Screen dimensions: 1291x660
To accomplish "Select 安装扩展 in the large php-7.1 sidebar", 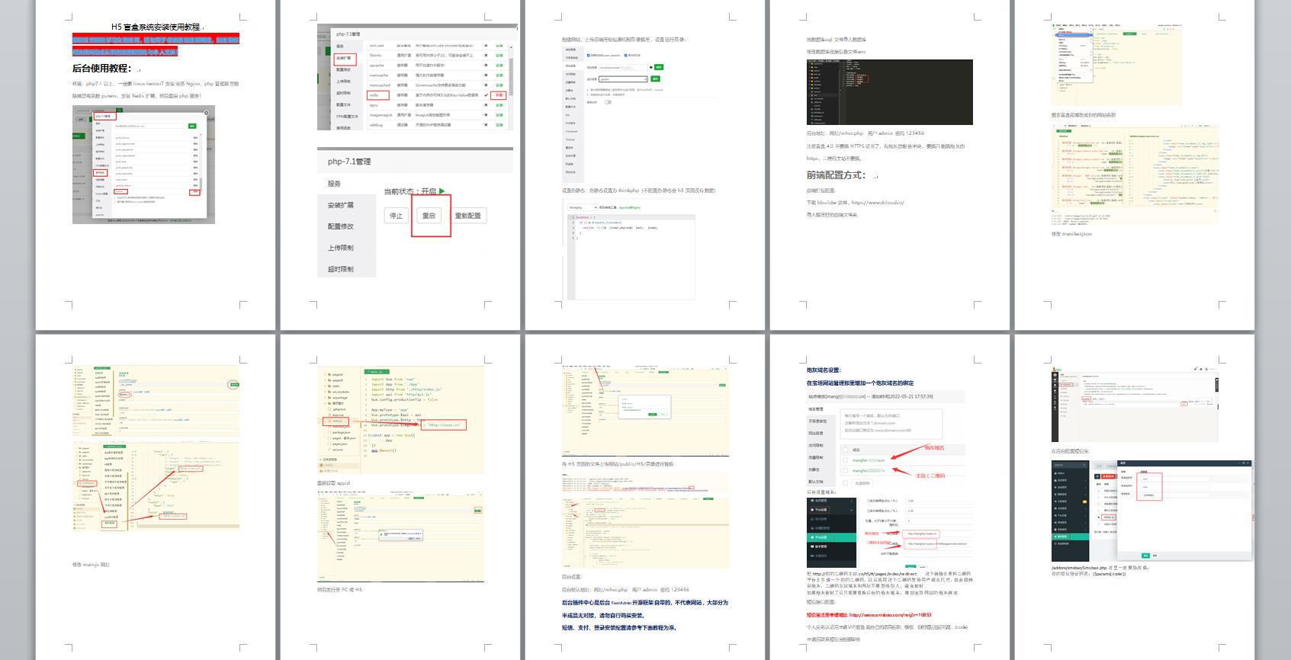I will pyautogui.click(x=340, y=205).
